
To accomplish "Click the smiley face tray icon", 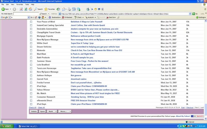I will pyautogui.click(x=189, y=126).
